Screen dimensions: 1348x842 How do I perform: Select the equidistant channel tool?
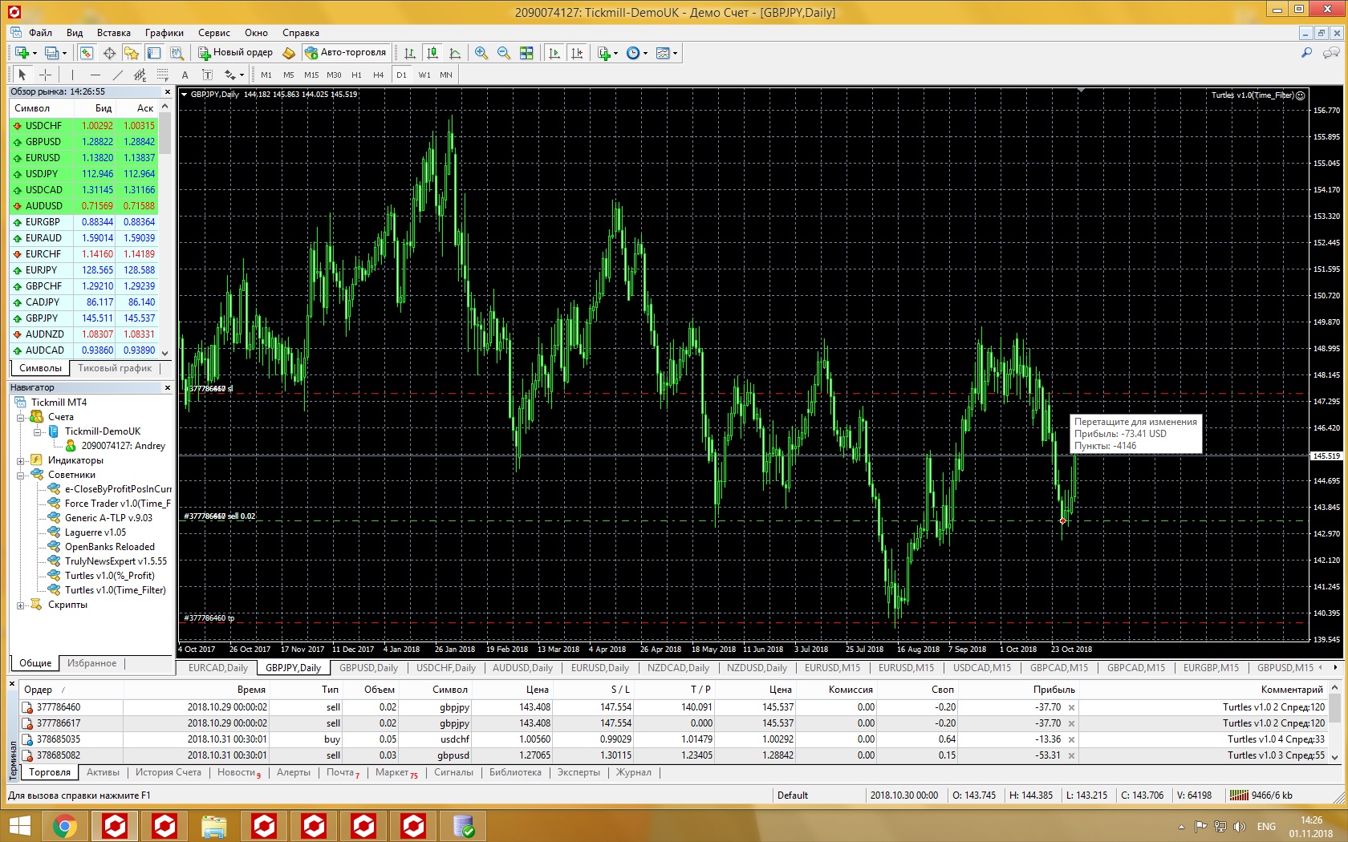point(140,75)
